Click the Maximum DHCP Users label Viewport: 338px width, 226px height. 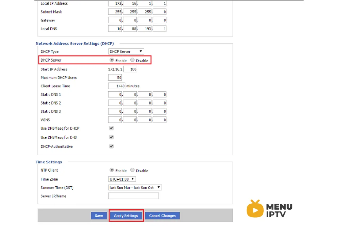pos(58,78)
